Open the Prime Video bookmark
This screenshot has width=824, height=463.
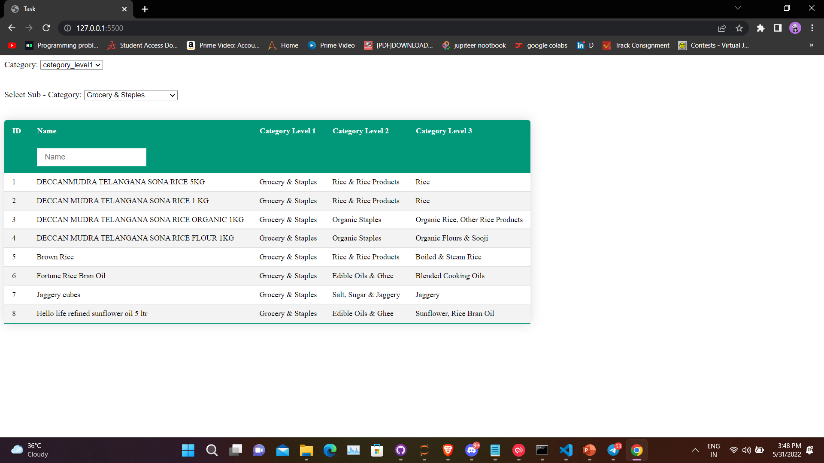coord(330,45)
